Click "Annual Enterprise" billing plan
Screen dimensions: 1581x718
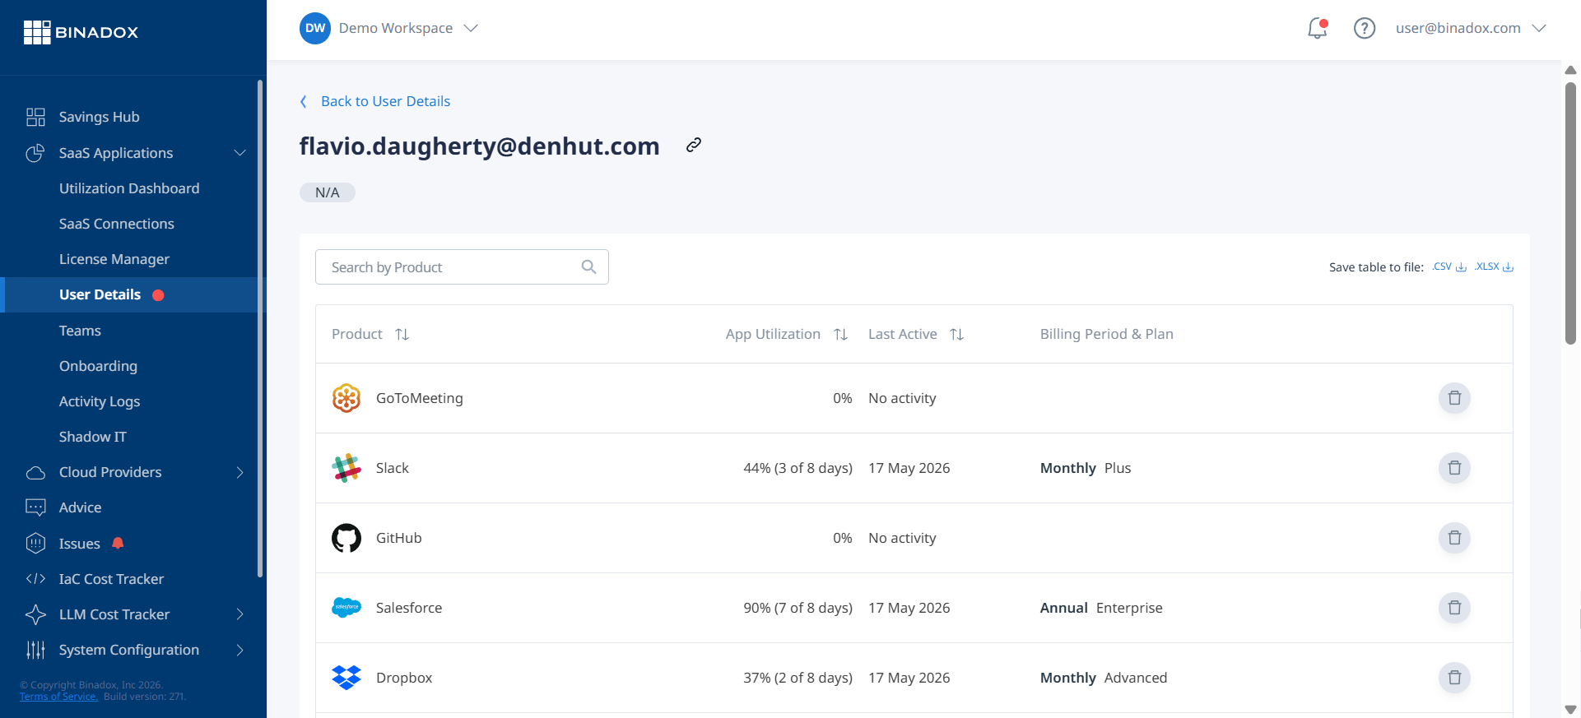click(1101, 608)
